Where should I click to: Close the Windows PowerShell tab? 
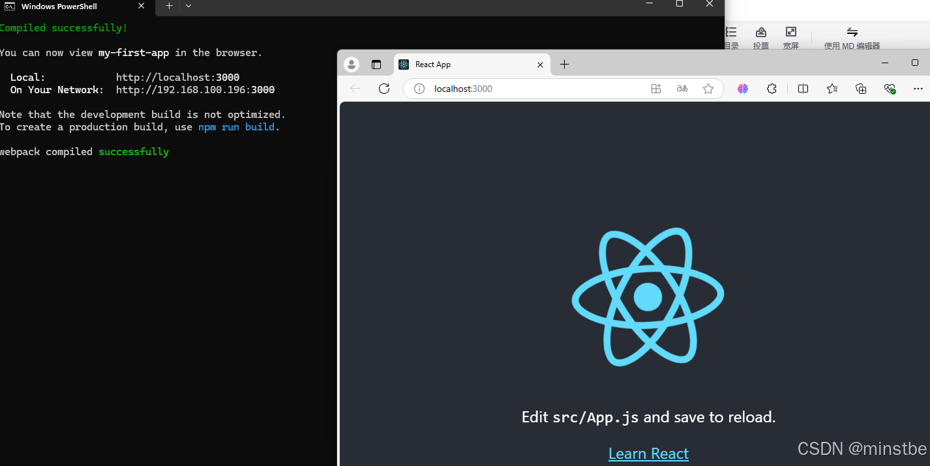coord(142,6)
